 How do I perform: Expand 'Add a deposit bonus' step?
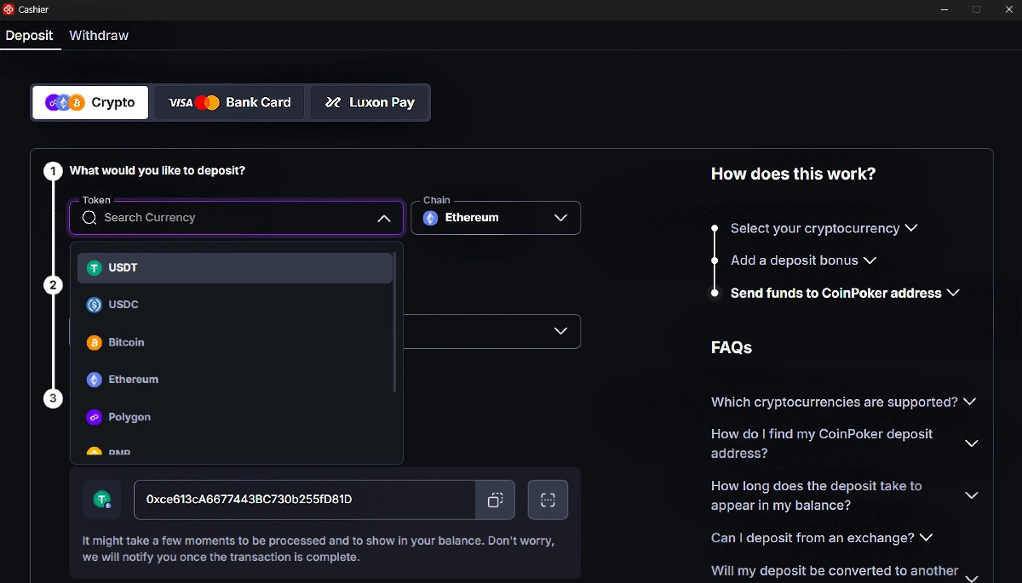(x=803, y=260)
